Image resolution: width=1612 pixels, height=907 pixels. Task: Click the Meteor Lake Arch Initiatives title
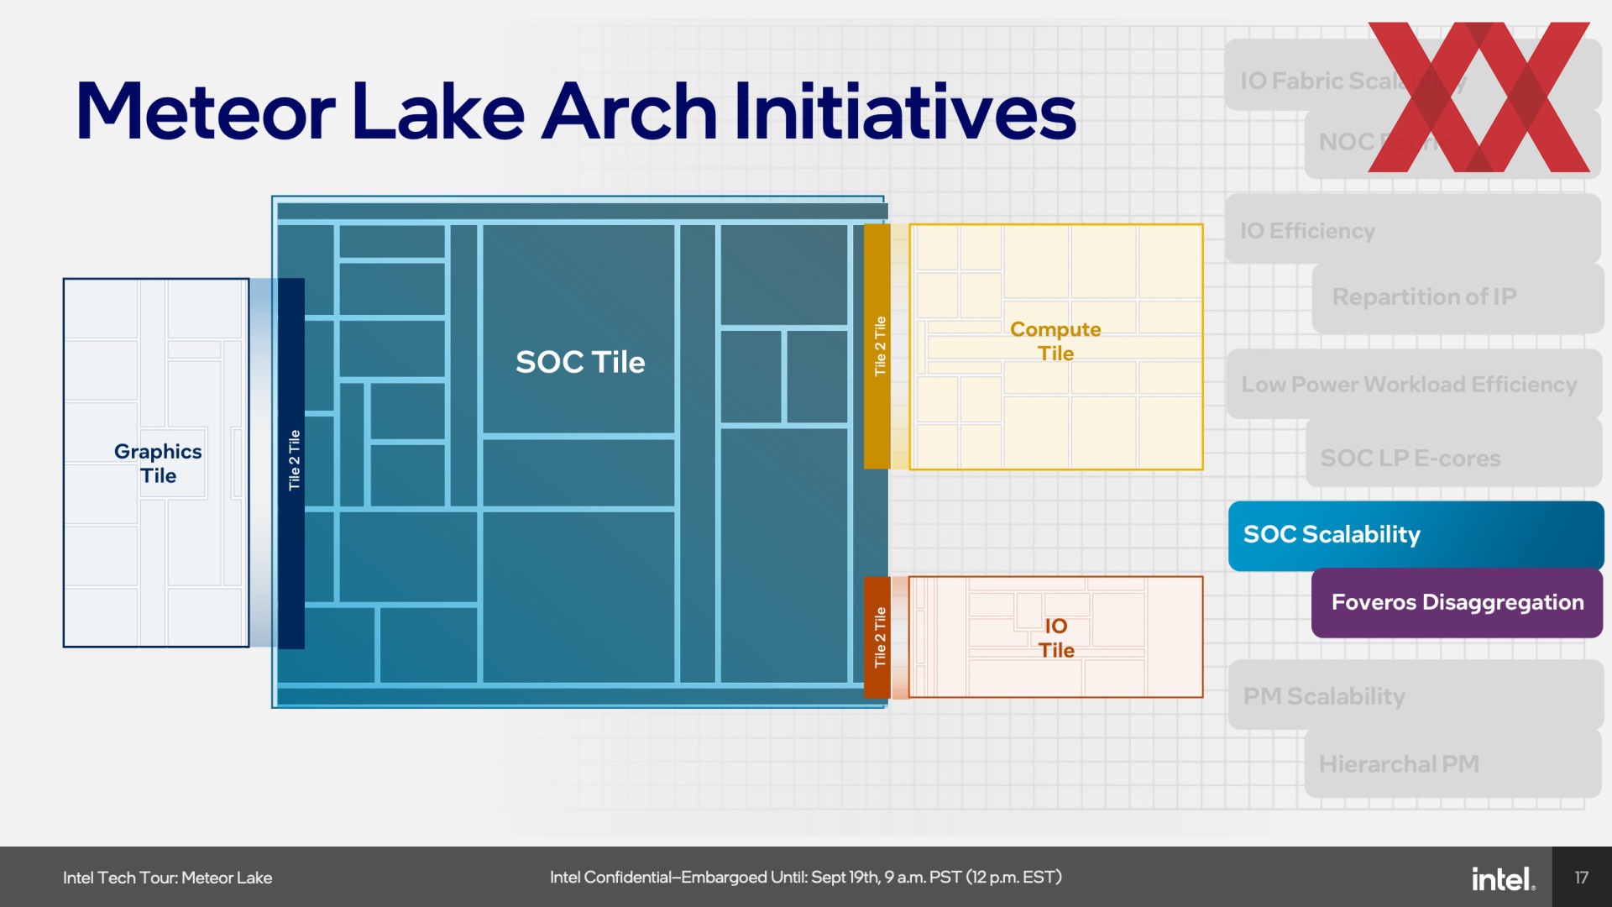pyautogui.click(x=576, y=111)
